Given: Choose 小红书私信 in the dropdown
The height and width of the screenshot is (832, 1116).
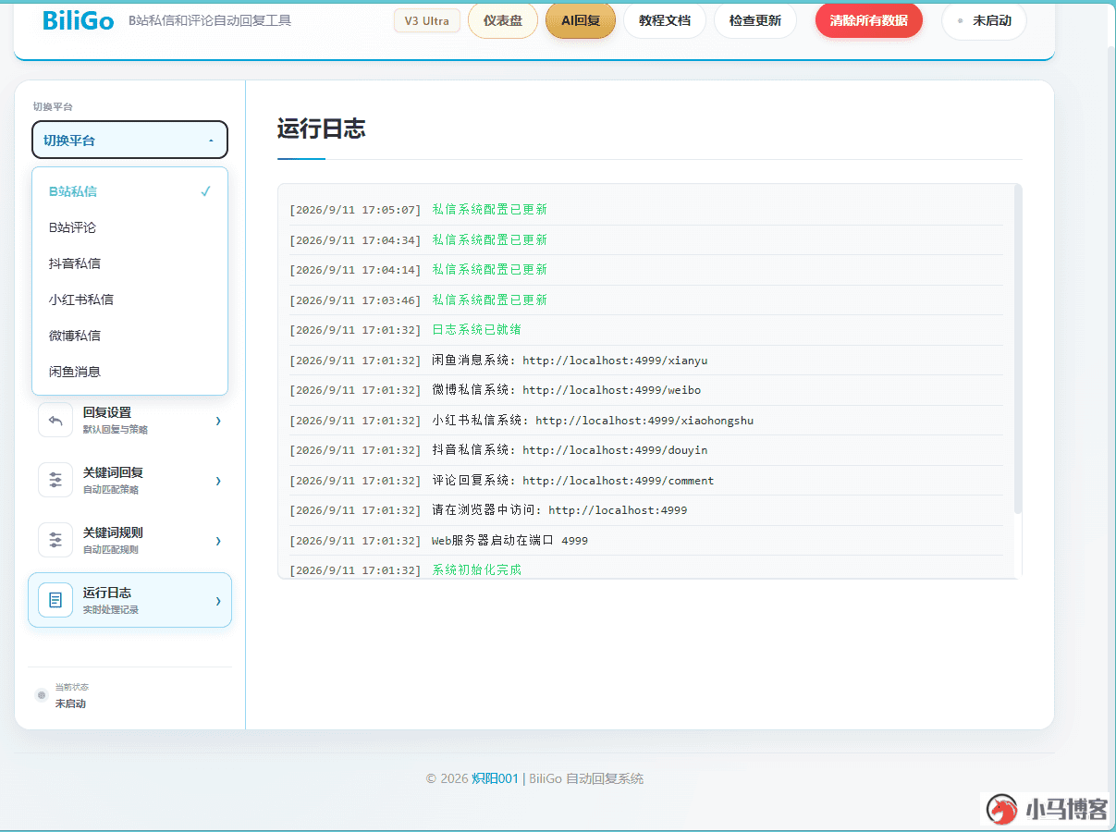Looking at the screenshot, I should tap(129, 300).
